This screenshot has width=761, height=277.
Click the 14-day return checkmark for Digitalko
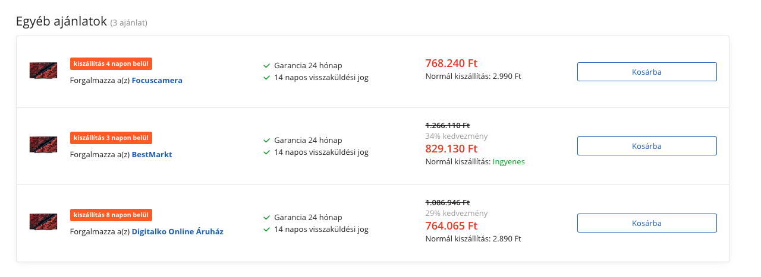point(267,230)
